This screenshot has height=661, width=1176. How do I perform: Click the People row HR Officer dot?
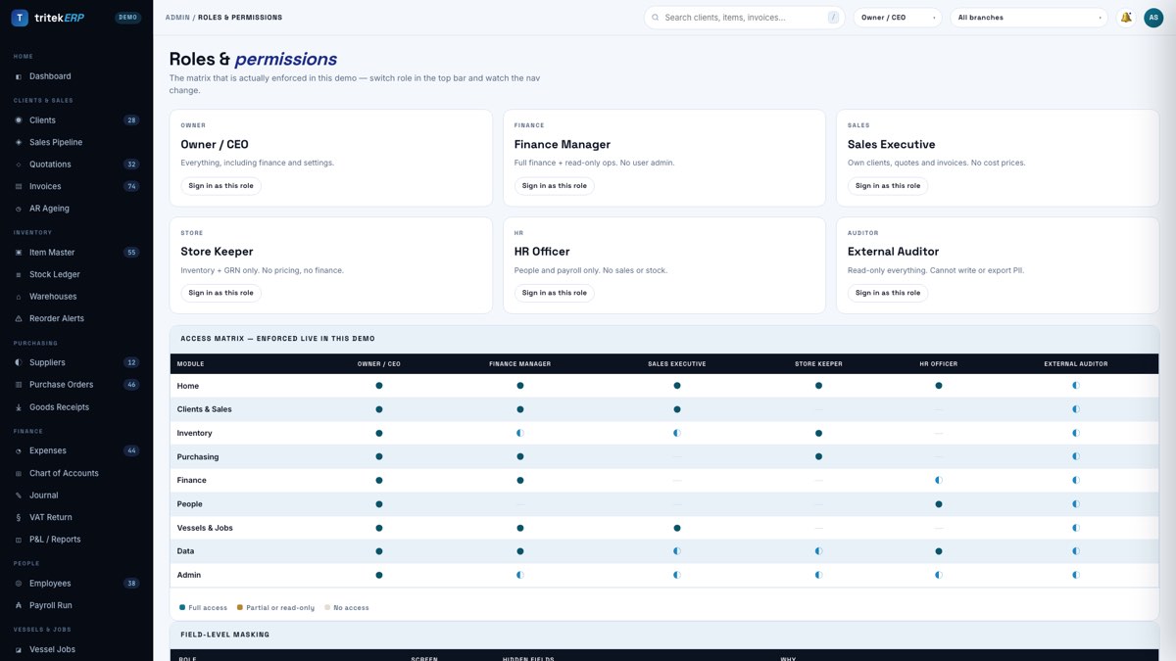[x=939, y=504]
